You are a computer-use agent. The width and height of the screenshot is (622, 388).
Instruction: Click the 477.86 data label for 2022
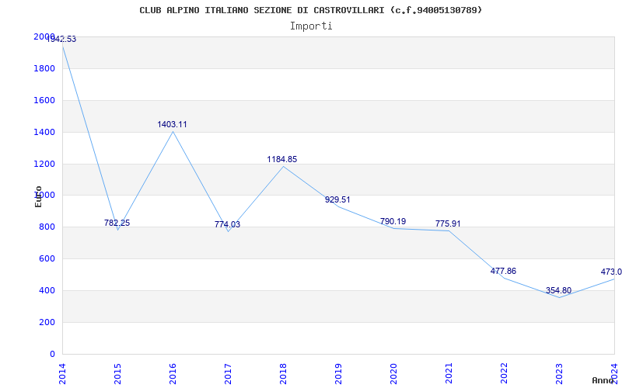pos(503,271)
